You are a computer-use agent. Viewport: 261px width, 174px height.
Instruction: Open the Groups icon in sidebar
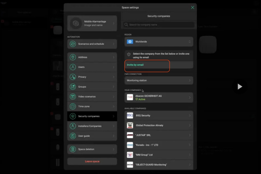tap(73, 87)
